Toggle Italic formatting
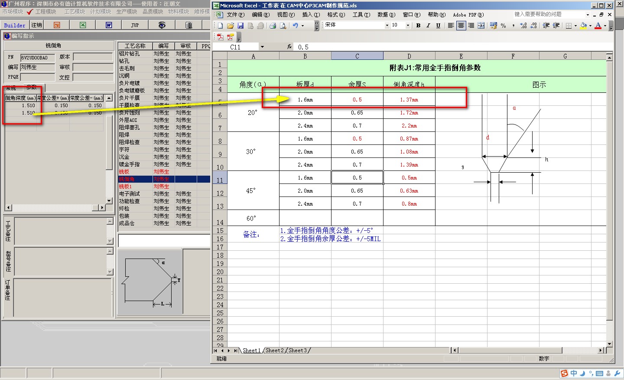Viewport: 624px width, 380px height. click(x=428, y=26)
